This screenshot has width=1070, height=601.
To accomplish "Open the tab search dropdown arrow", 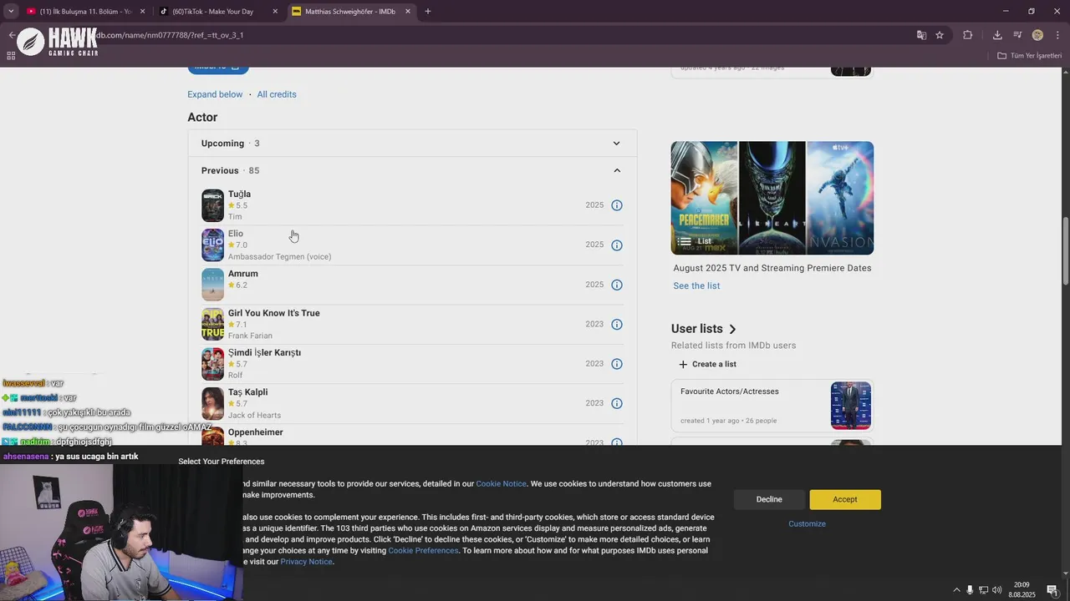I will (11, 12).
